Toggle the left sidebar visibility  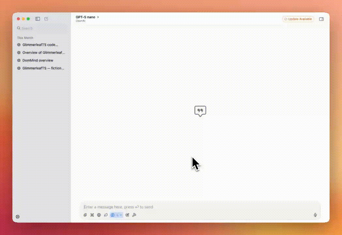click(38, 19)
